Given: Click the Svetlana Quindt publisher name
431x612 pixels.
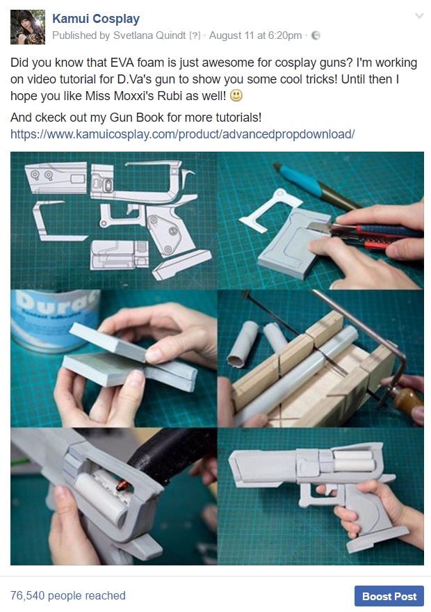Looking at the screenshot, I should click(x=149, y=35).
